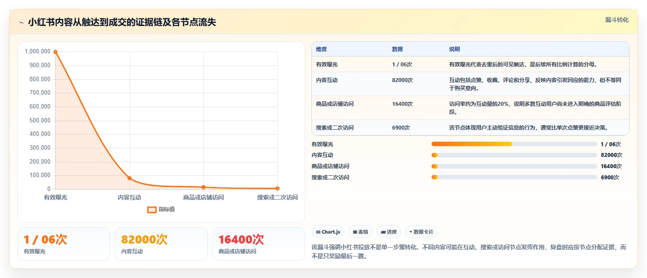Click the 内容互动 x-axis label

pos(129,197)
